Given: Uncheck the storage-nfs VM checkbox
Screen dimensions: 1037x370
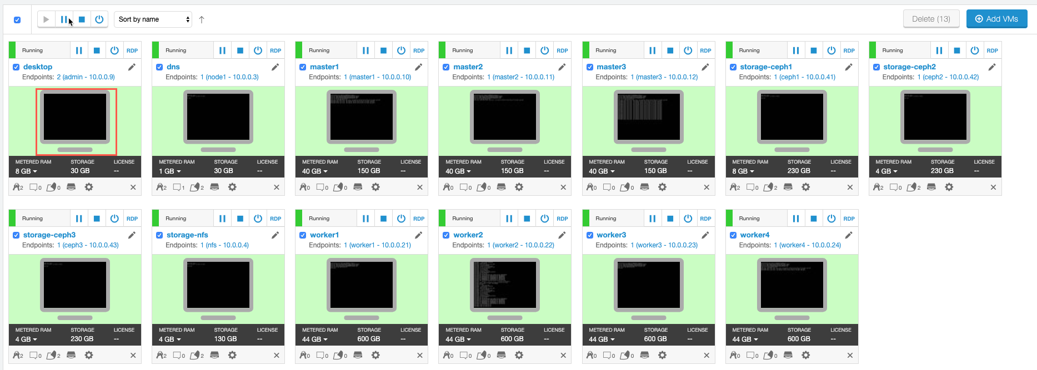Looking at the screenshot, I should 159,235.
